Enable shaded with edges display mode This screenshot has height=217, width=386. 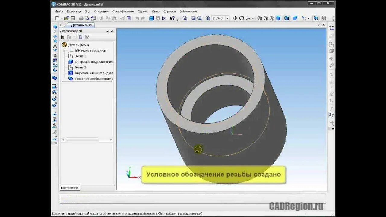[286, 18]
